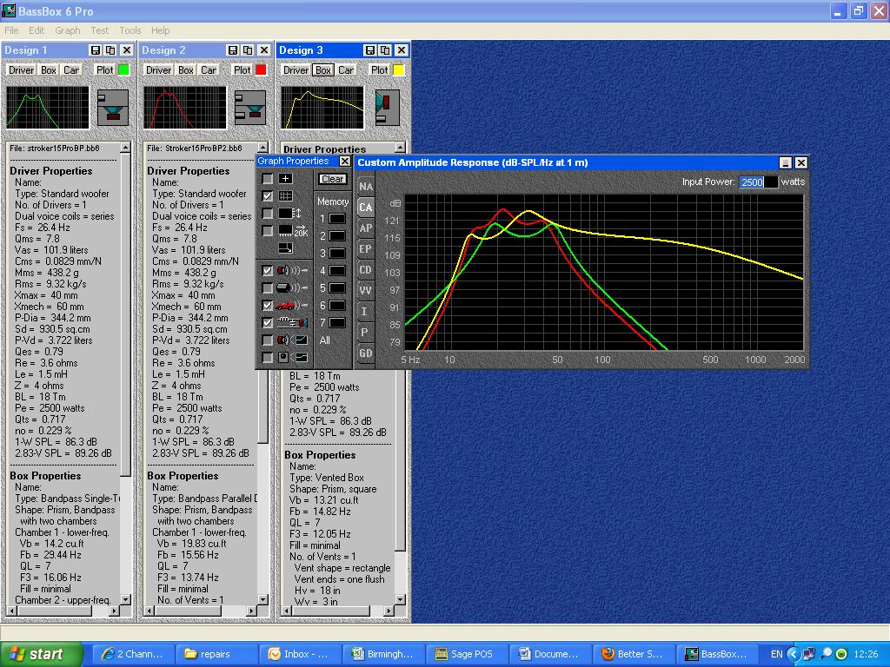Open the Edit menu
890x667 pixels.
click(x=37, y=30)
